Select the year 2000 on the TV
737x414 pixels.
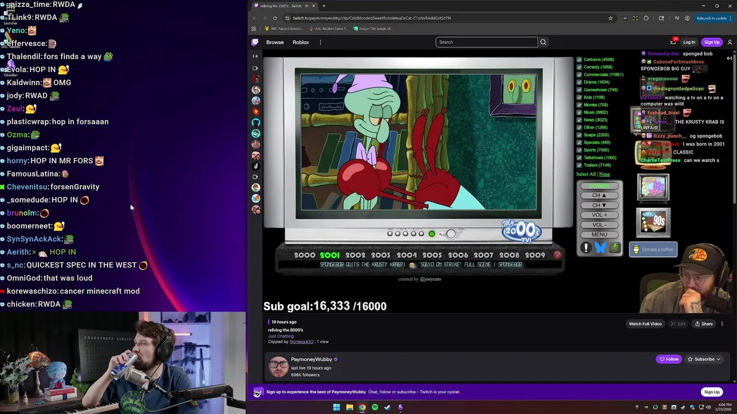(305, 255)
